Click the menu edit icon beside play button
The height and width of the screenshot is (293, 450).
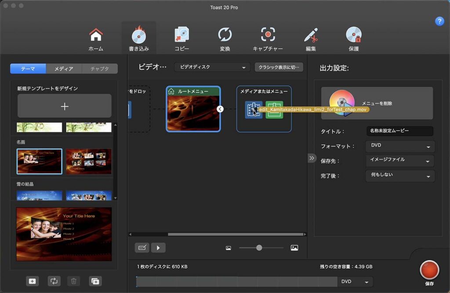pyautogui.click(x=142, y=248)
